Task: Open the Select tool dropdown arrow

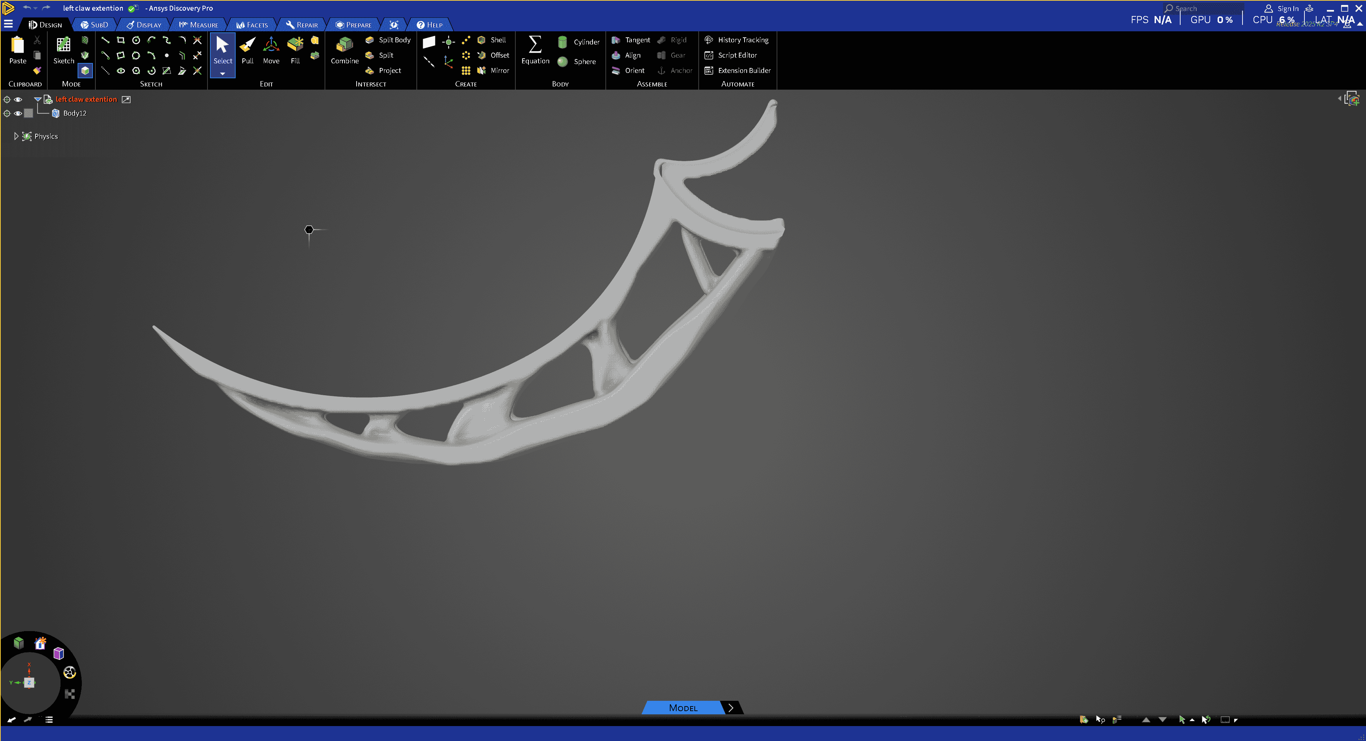Action: tap(223, 74)
